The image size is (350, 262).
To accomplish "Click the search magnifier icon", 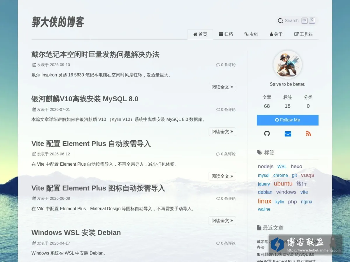I will pos(280,21).
